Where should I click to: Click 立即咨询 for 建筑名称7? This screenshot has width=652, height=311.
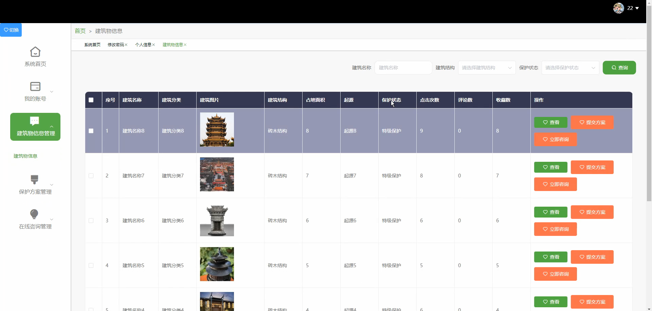tap(555, 184)
